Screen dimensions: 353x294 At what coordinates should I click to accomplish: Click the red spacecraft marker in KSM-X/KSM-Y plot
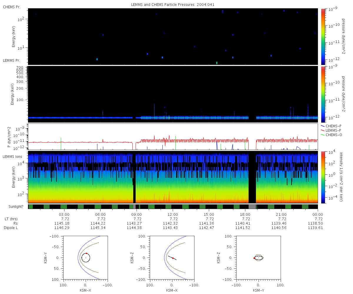click(86, 253)
